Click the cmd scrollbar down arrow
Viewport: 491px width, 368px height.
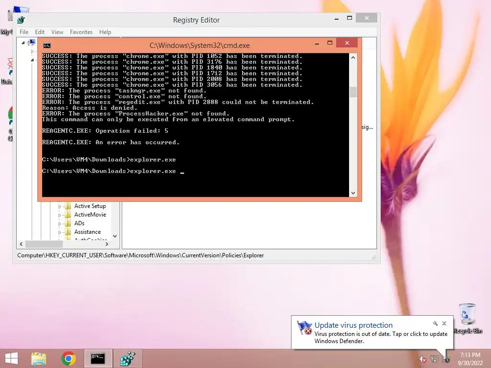[353, 193]
